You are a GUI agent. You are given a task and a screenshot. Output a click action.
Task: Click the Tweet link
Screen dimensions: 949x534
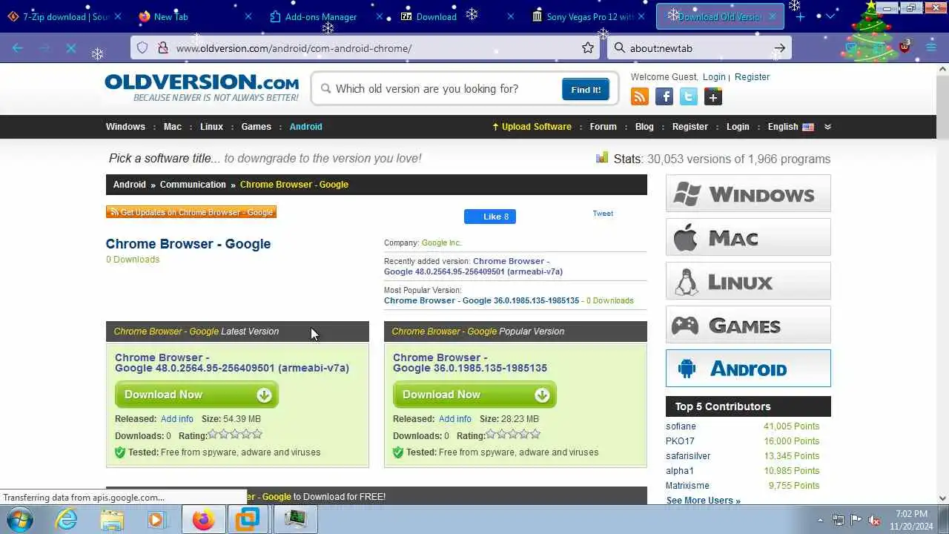[603, 214]
